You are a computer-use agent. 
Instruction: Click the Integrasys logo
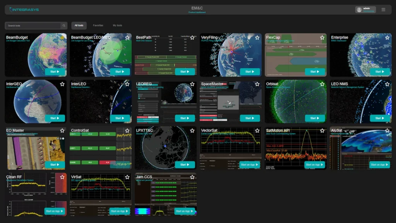pyautogui.click(x=24, y=9)
